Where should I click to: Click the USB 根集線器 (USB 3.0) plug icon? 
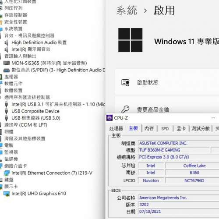coord(6,118)
